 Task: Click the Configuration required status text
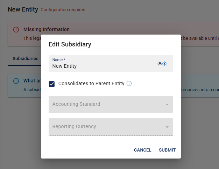pyautogui.click(x=63, y=10)
